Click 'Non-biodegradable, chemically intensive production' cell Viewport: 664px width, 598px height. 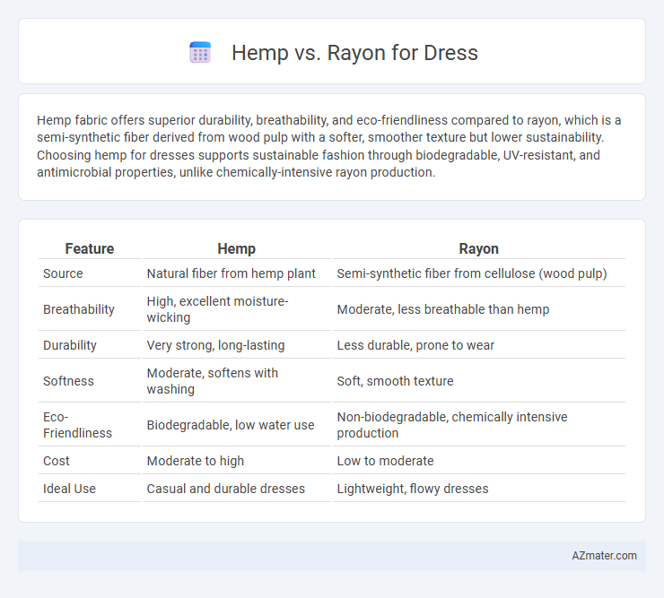478,425
